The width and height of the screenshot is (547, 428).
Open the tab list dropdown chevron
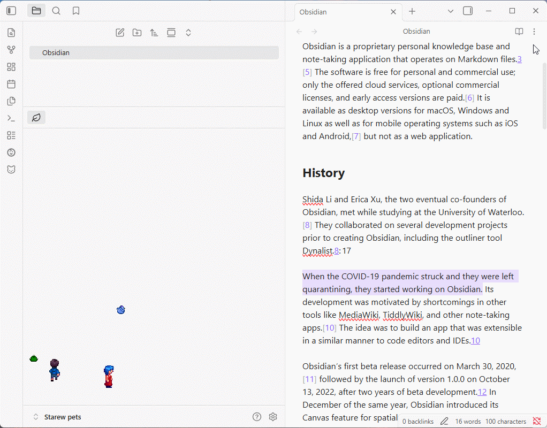[x=451, y=11]
